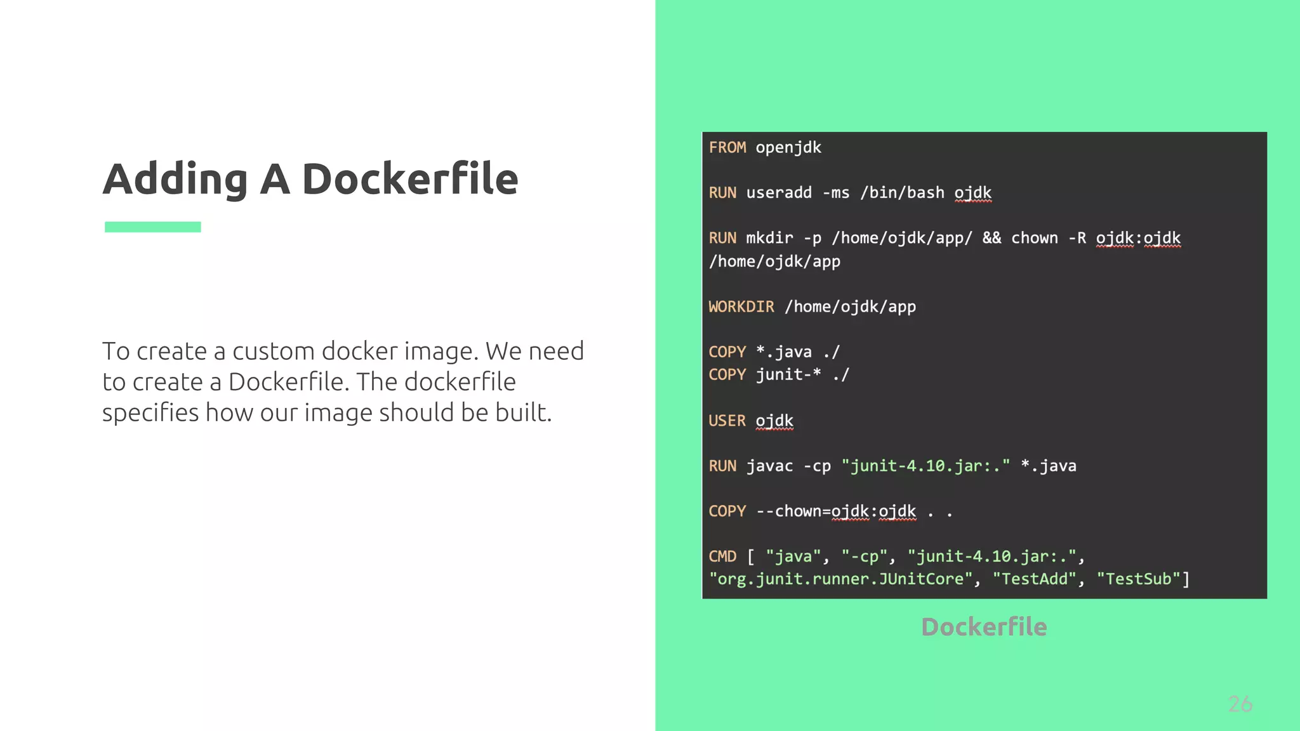Click the "TestSub" argument in the CMD line
The image size is (1300, 731).
coord(1139,579)
